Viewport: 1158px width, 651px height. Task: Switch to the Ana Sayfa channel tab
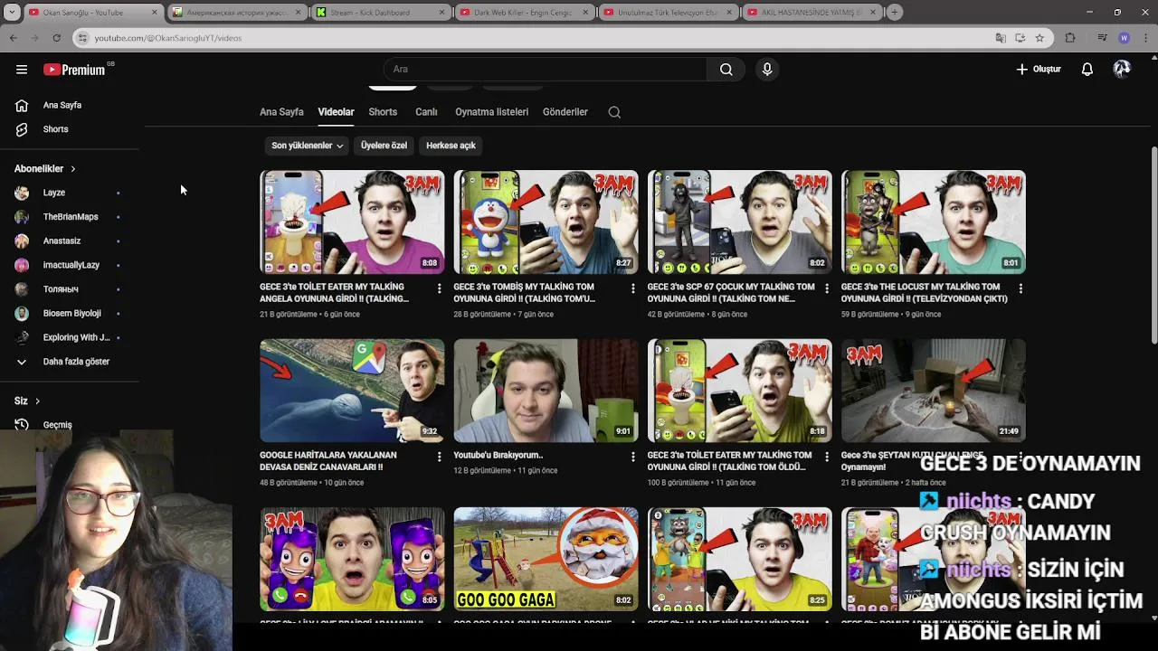point(281,112)
